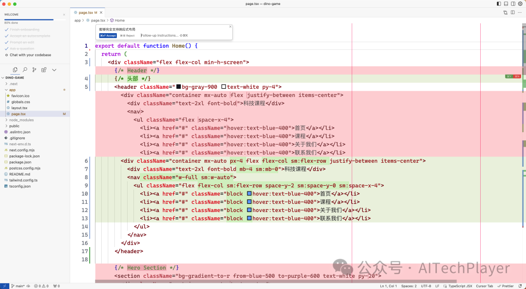Open the Search view icon
This screenshot has width=526, height=289.
pos(25,70)
